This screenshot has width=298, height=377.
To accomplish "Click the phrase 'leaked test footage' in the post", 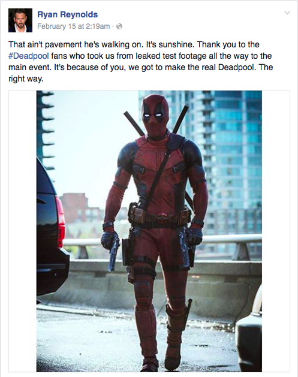I will click(171, 56).
